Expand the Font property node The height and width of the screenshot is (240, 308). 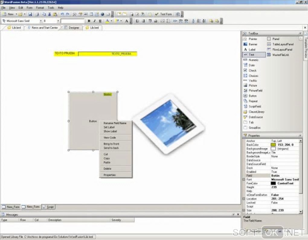click(244, 179)
